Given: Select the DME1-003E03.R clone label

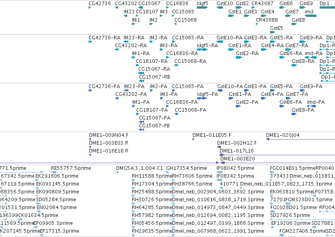Looking at the screenshot, I should click(109, 143).
